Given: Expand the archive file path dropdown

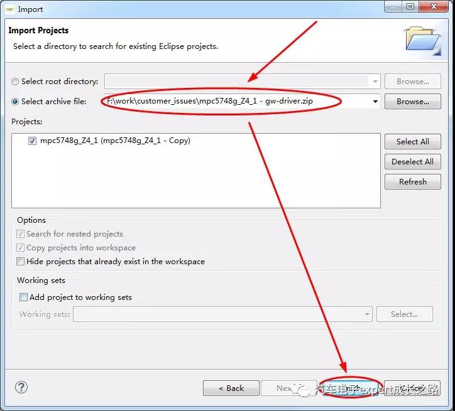Looking at the screenshot, I should coord(375,102).
